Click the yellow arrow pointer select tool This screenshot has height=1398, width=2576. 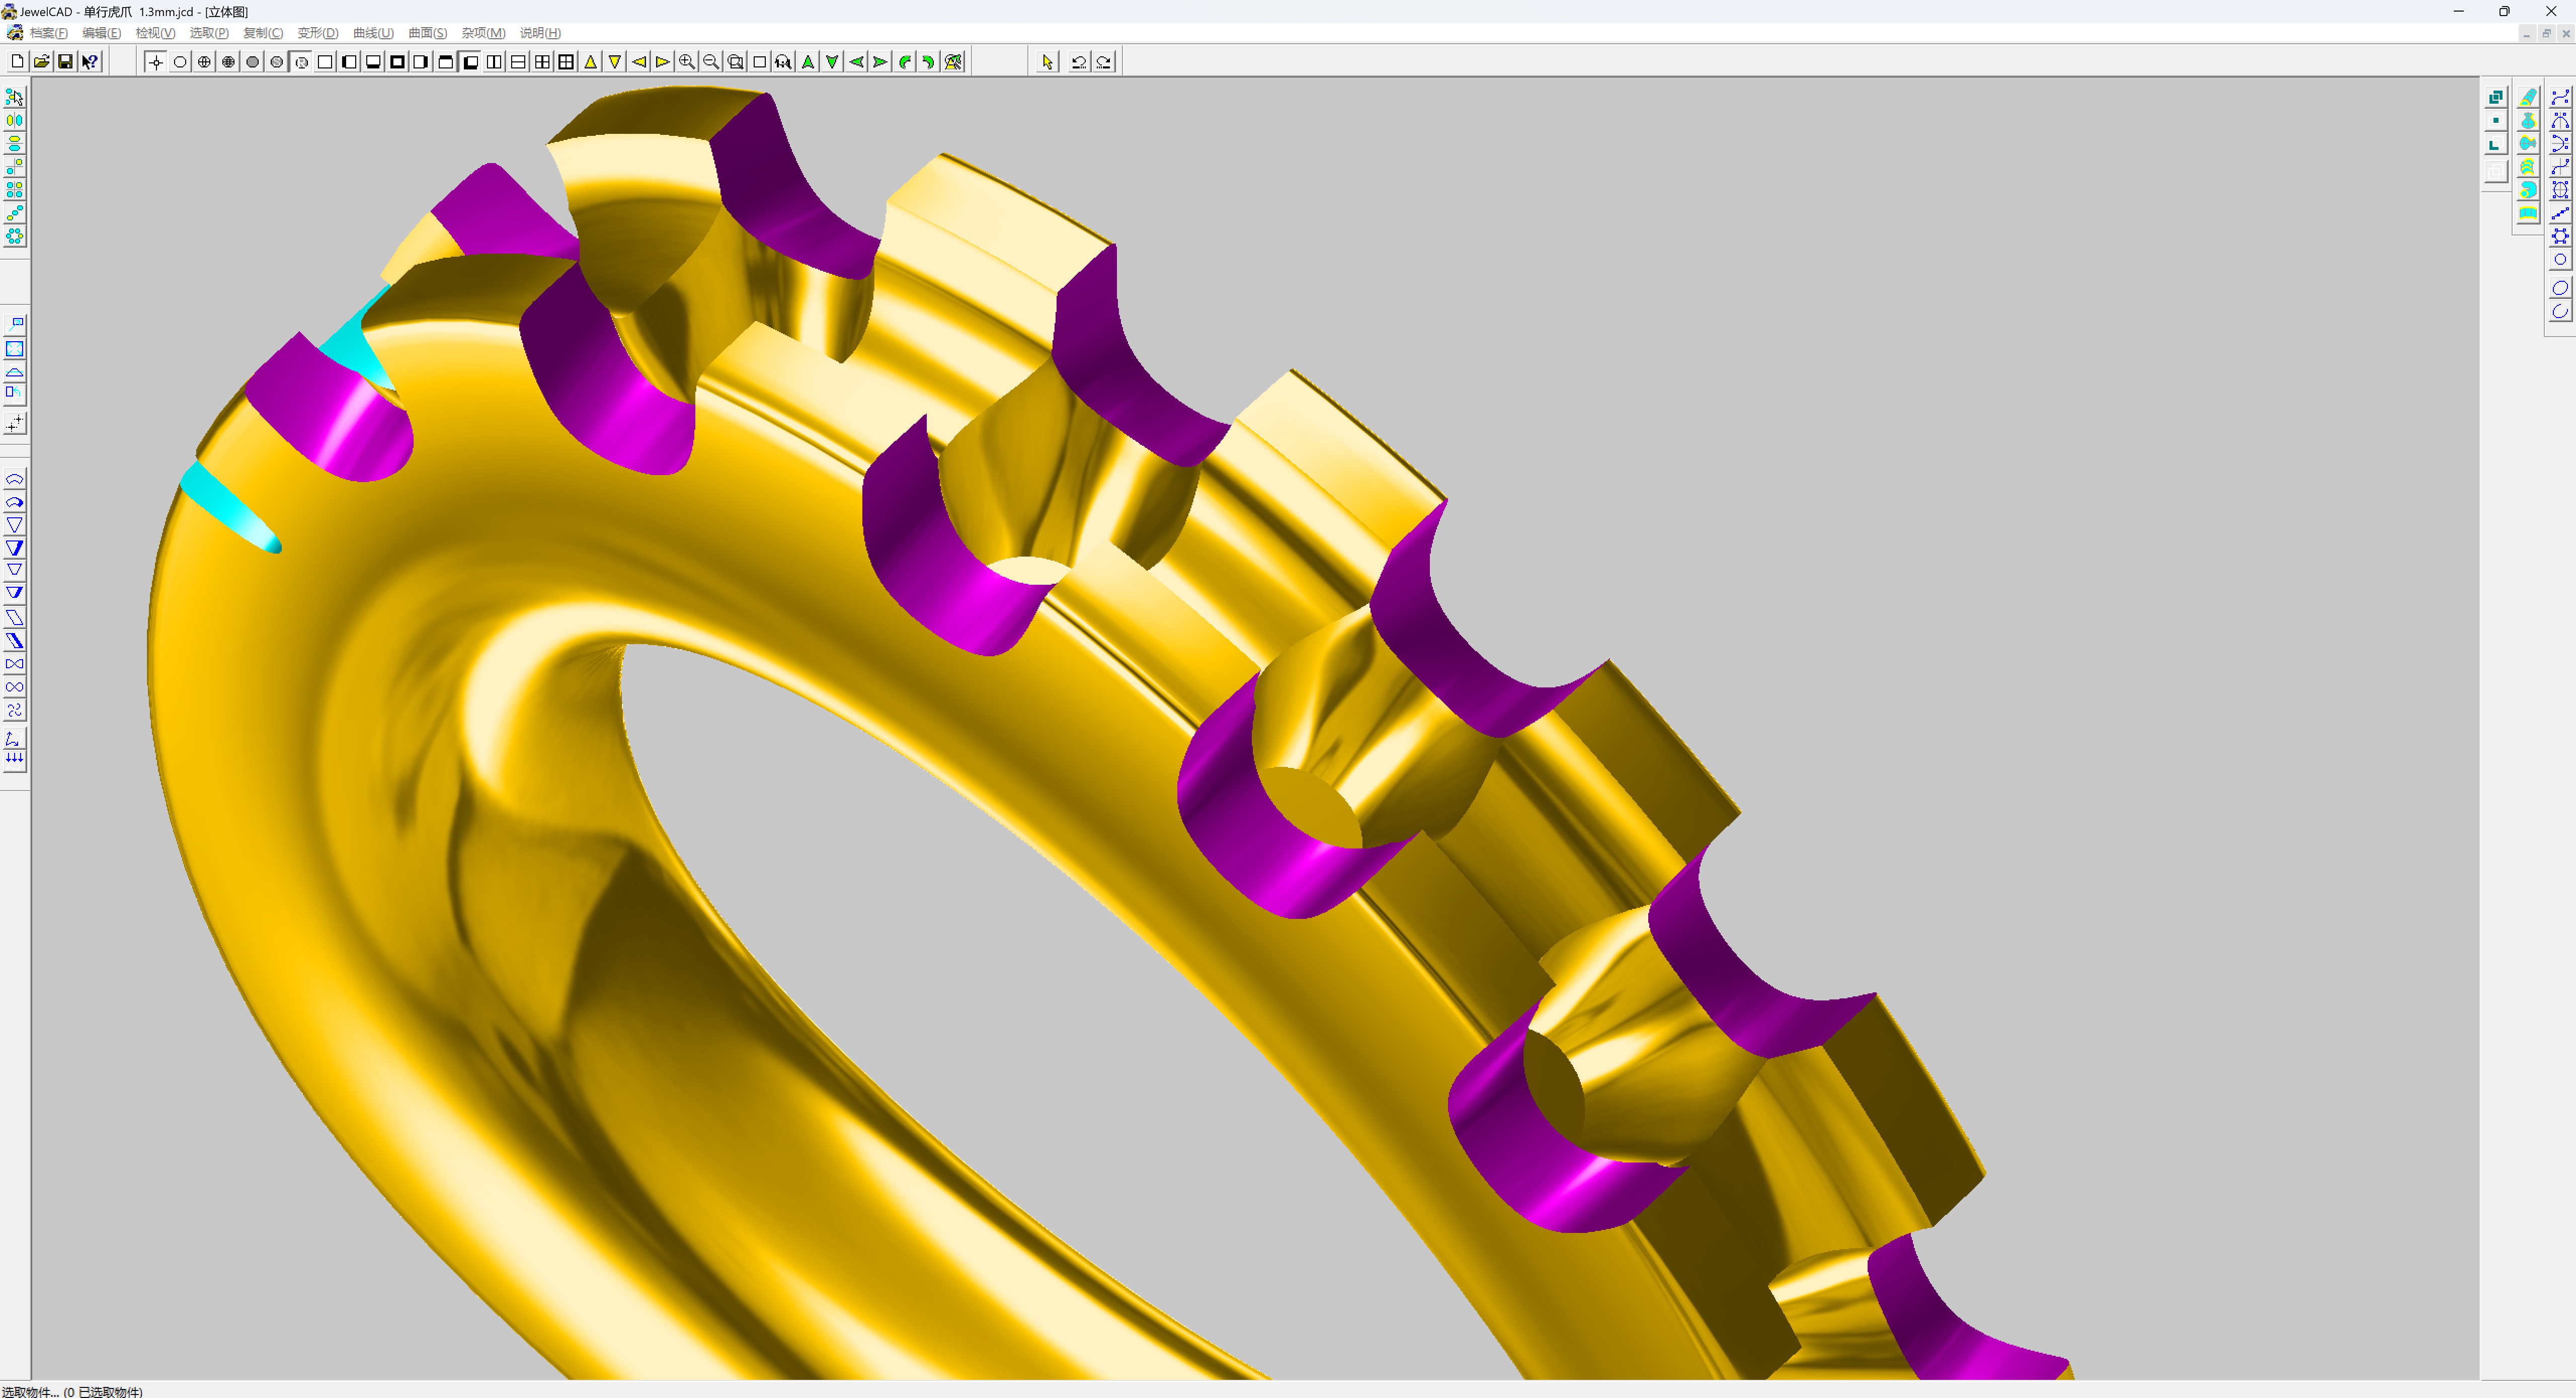point(1047,62)
